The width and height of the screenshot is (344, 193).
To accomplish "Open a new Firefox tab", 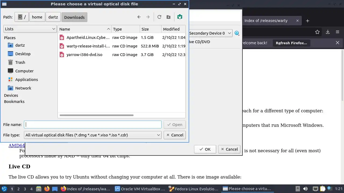I will pos(308,21).
